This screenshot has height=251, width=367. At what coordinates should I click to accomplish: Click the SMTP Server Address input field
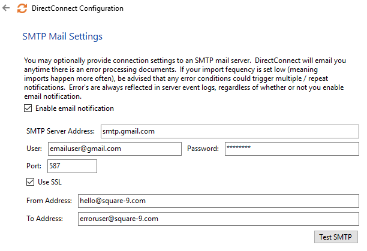click(x=228, y=131)
